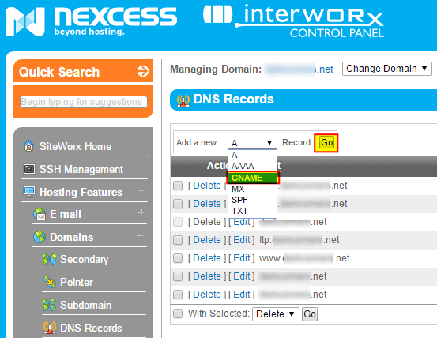Image resolution: width=437 pixels, height=338 pixels.
Task: Open SSH Management
Action: click(x=81, y=169)
